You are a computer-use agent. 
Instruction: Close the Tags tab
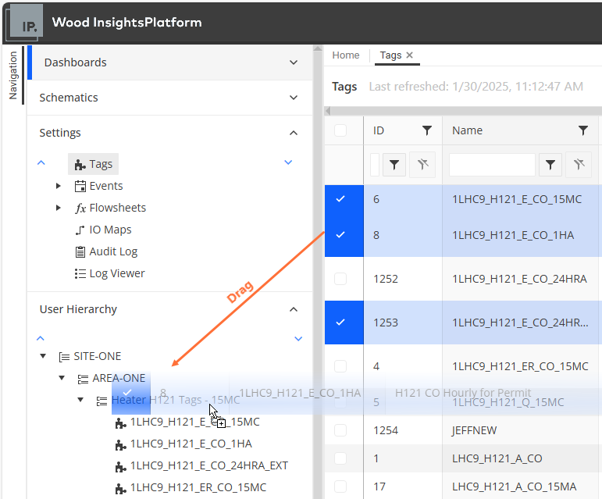(x=410, y=55)
